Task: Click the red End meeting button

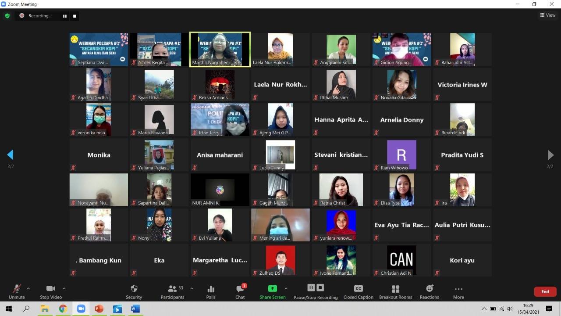Action: (545, 291)
